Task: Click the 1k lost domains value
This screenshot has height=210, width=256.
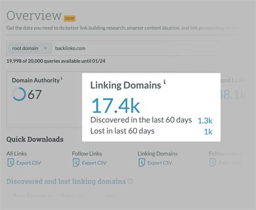Action: [x=208, y=132]
